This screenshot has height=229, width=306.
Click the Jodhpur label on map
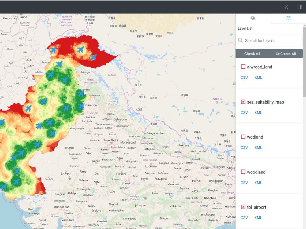(x=66, y=173)
